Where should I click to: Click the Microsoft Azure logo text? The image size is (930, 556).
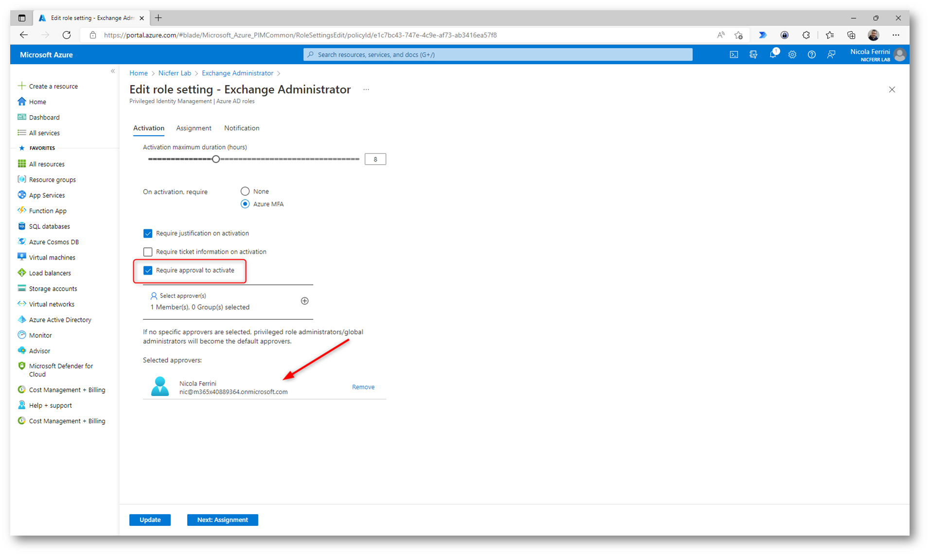[x=46, y=55]
